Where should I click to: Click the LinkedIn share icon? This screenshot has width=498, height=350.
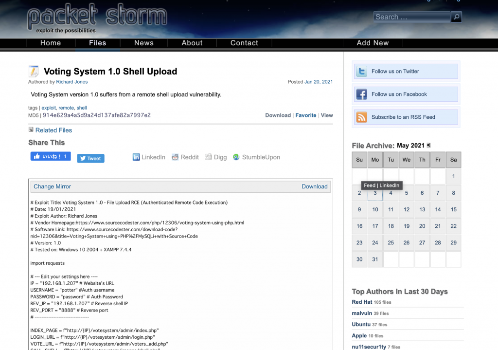[136, 157]
